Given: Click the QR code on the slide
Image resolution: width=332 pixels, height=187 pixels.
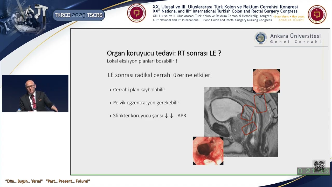Looking at the screenshot, I should tap(319, 166).
